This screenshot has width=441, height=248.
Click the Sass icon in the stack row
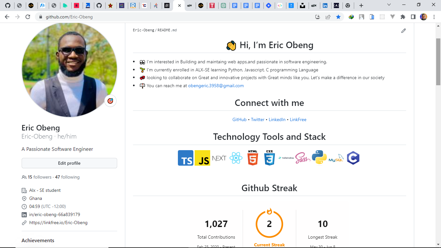303,158
